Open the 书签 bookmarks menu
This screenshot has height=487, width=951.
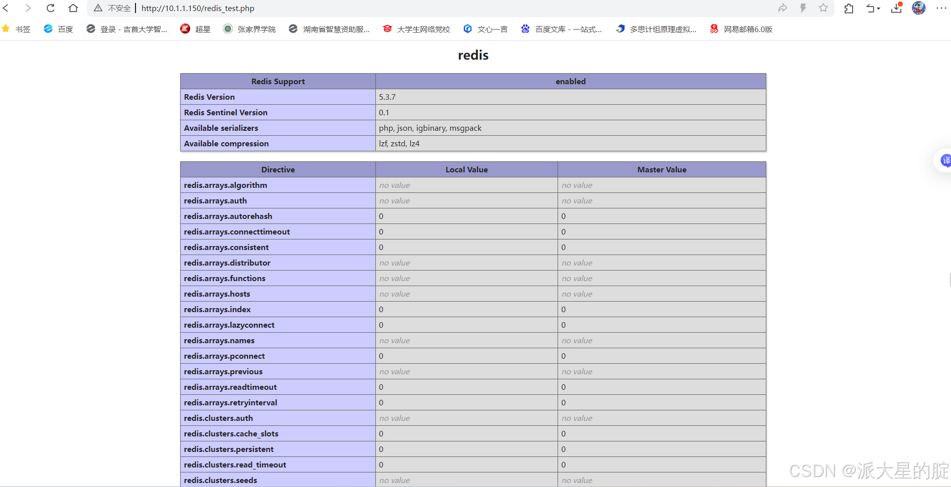[x=17, y=29]
